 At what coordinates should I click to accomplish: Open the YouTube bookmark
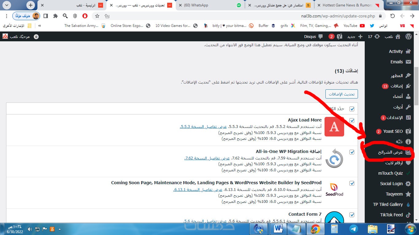point(354,26)
